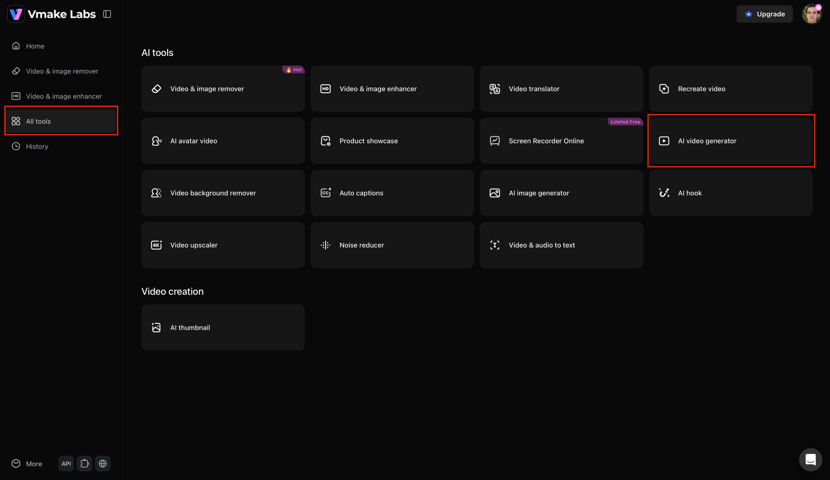The width and height of the screenshot is (830, 480).
Task: Click the Noise reducer waveform icon
Action: 325,245
